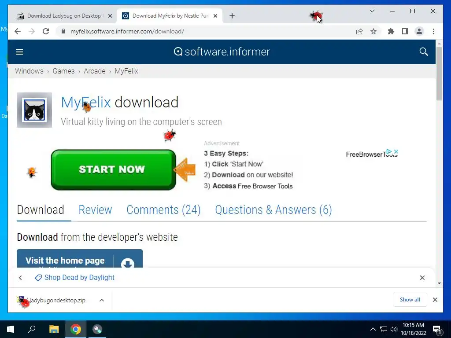451x338 pixels.
Task: Show hidden system tray icons
Action: [373, 329]
